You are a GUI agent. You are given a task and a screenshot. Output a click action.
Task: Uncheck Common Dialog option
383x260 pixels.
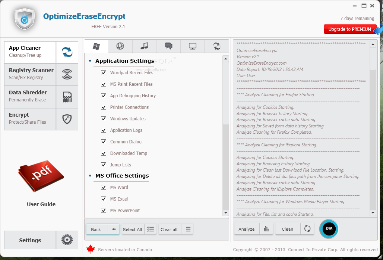click(x=104, y=142)
